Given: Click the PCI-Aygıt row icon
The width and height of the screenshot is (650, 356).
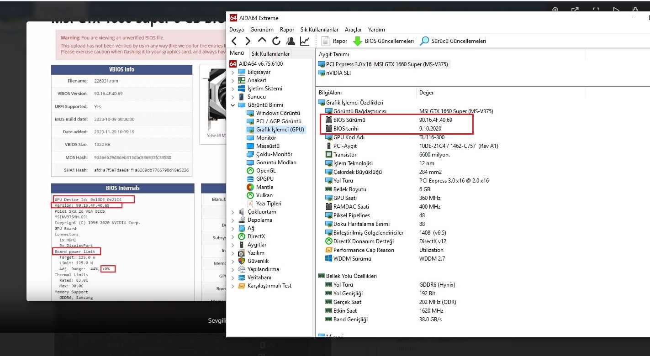Looking at the screenshot, I should pyautogui.click(x=328, y=146).
